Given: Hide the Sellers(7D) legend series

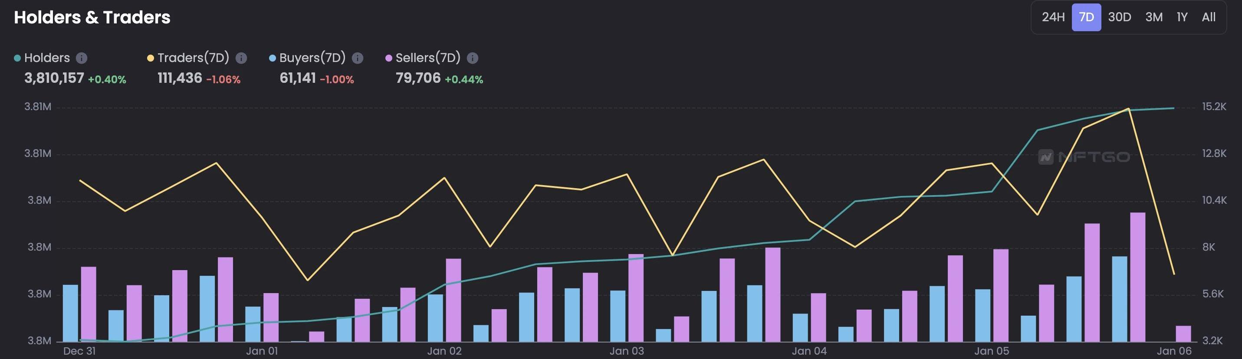Looking at the screenshot, I should [x=427, y=58].
